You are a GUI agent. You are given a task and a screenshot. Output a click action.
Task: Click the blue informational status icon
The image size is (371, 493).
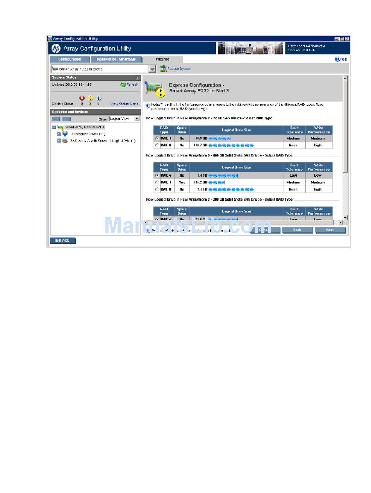point(99,98)
